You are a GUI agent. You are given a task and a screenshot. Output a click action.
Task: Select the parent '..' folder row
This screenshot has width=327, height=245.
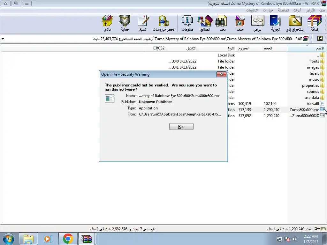(x=321, y=55)
